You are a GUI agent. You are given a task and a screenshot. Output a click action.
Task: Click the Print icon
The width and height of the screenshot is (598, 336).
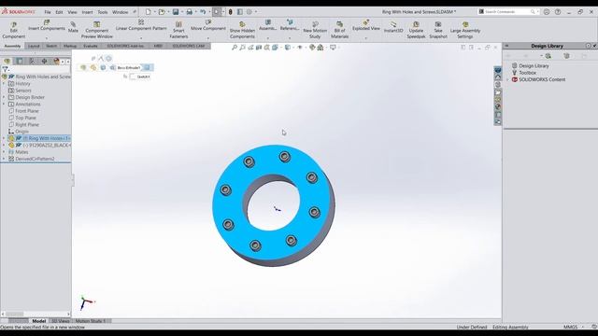[x=189, y=12]
